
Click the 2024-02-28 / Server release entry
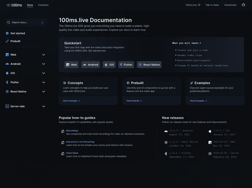226,155
